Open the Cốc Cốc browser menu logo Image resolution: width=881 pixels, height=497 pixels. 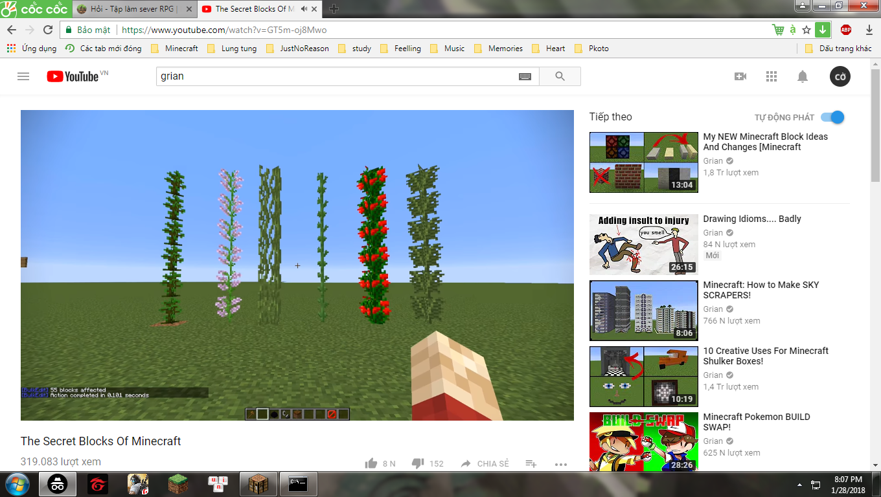(34, 9)
